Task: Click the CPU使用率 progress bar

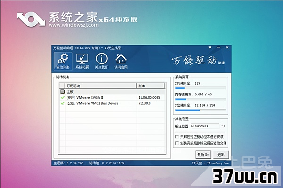Action: 200,88
